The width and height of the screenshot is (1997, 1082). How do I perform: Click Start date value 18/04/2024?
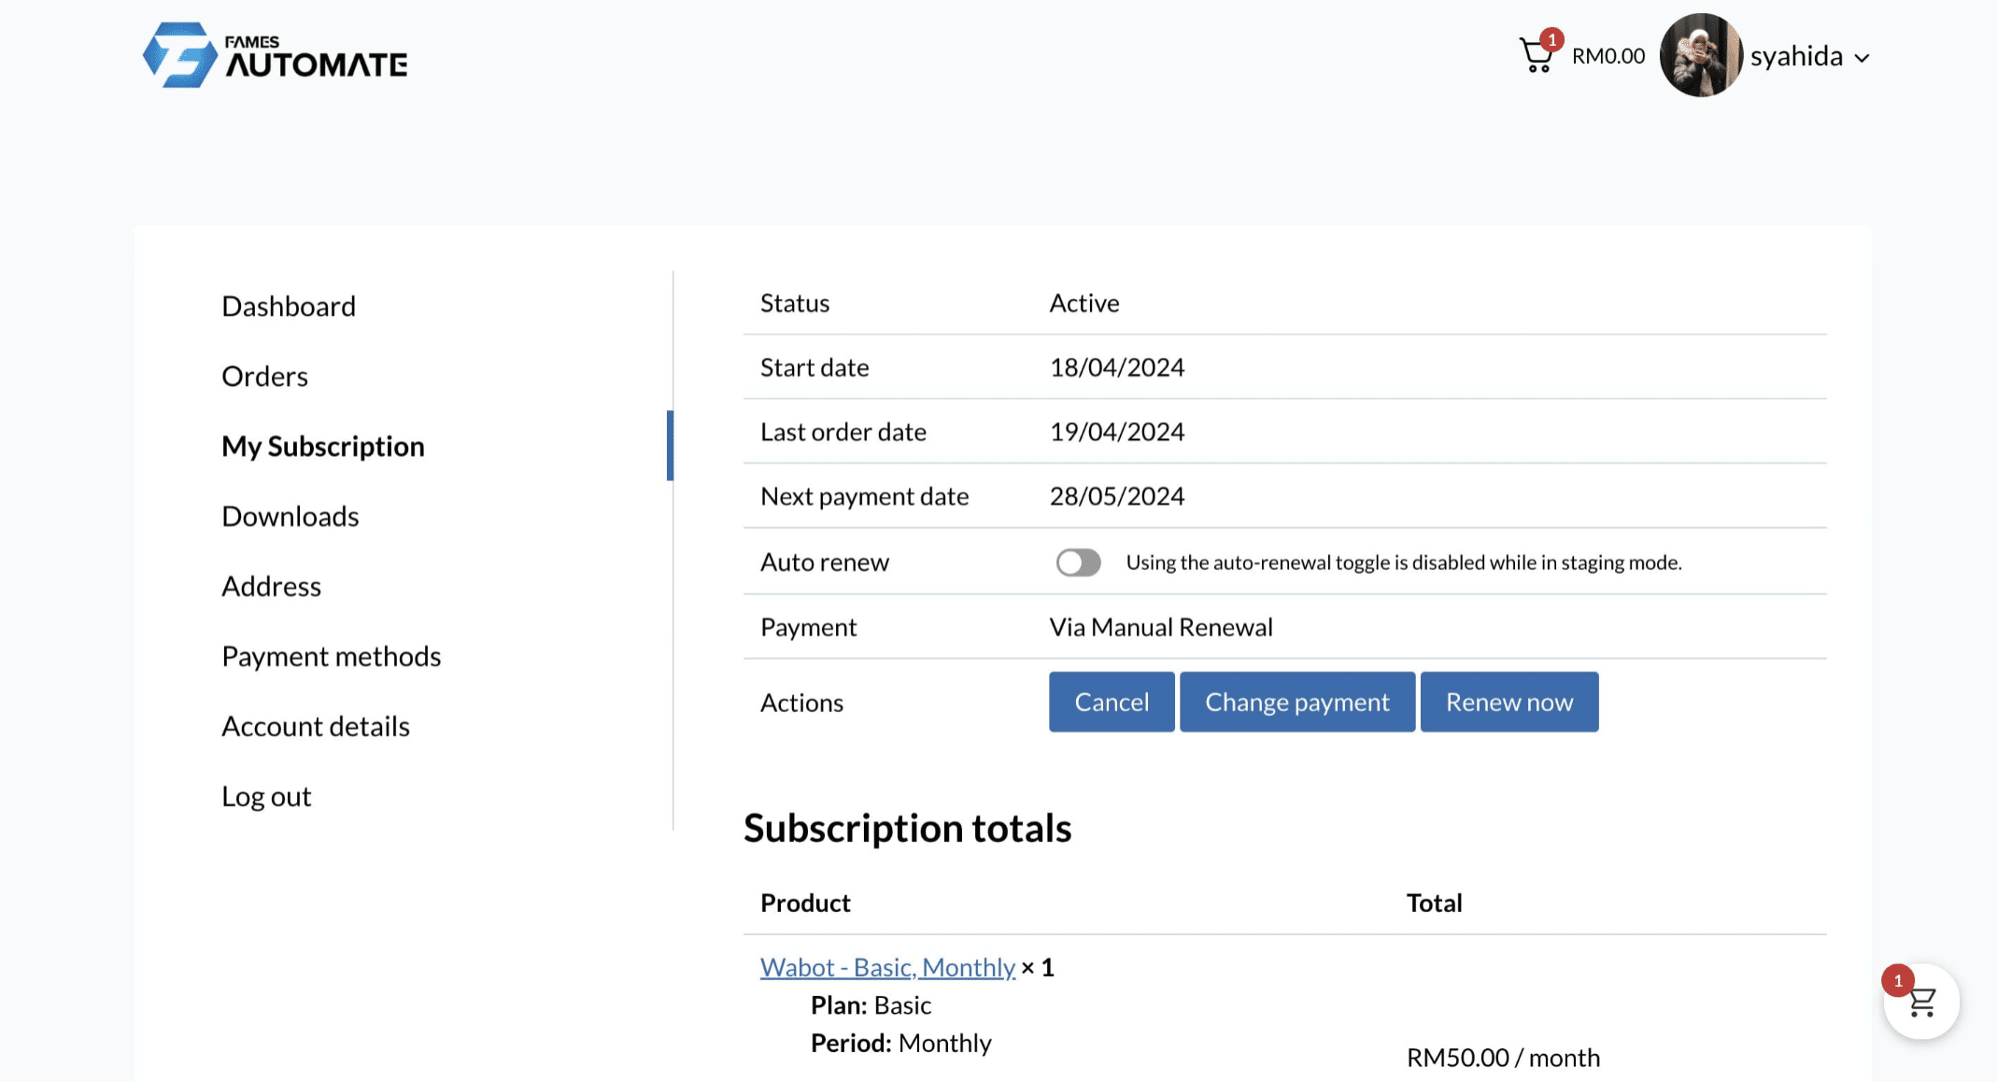click(1117, 367)
